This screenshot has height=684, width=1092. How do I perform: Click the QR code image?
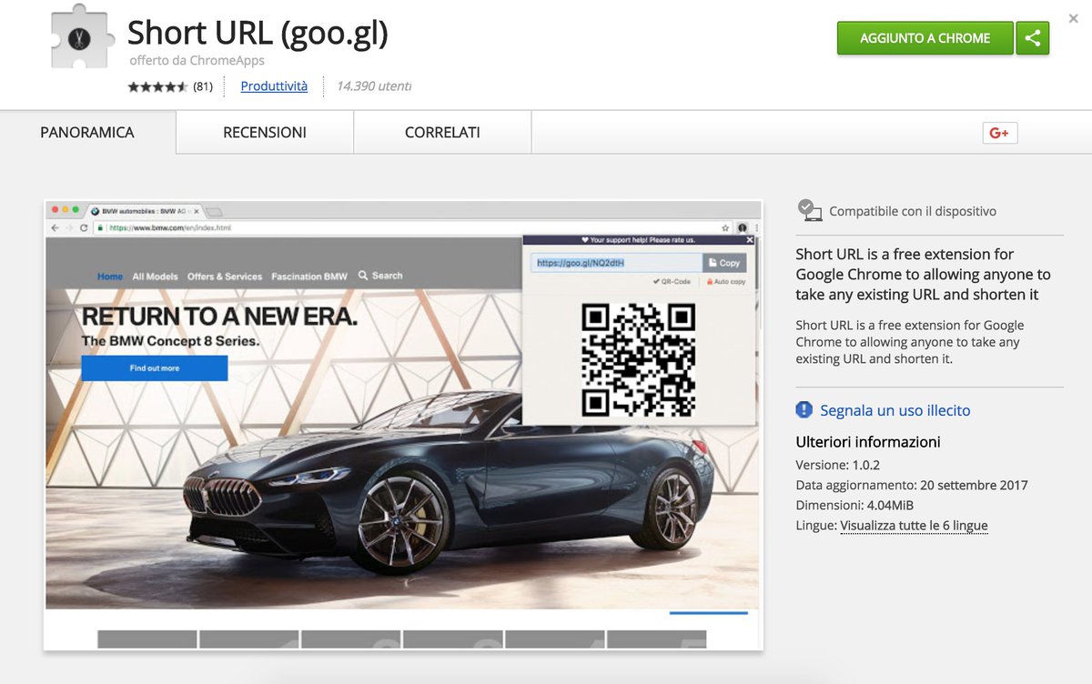coord(638,359)
